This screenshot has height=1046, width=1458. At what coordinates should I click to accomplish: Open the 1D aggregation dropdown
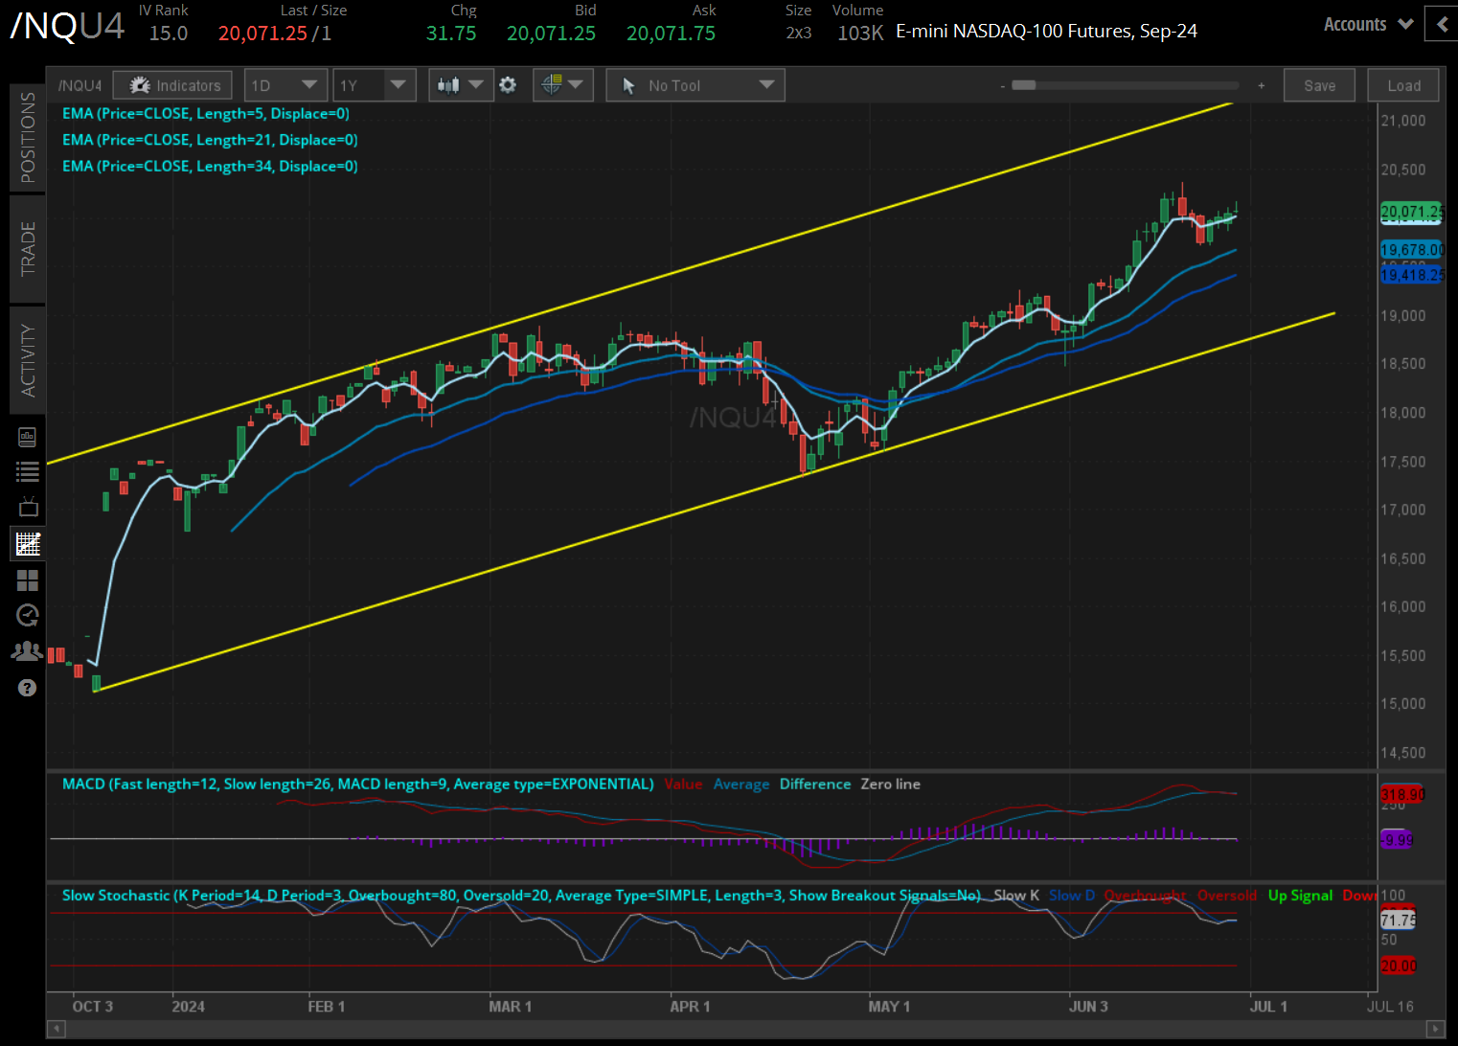[x=285, y=84]
